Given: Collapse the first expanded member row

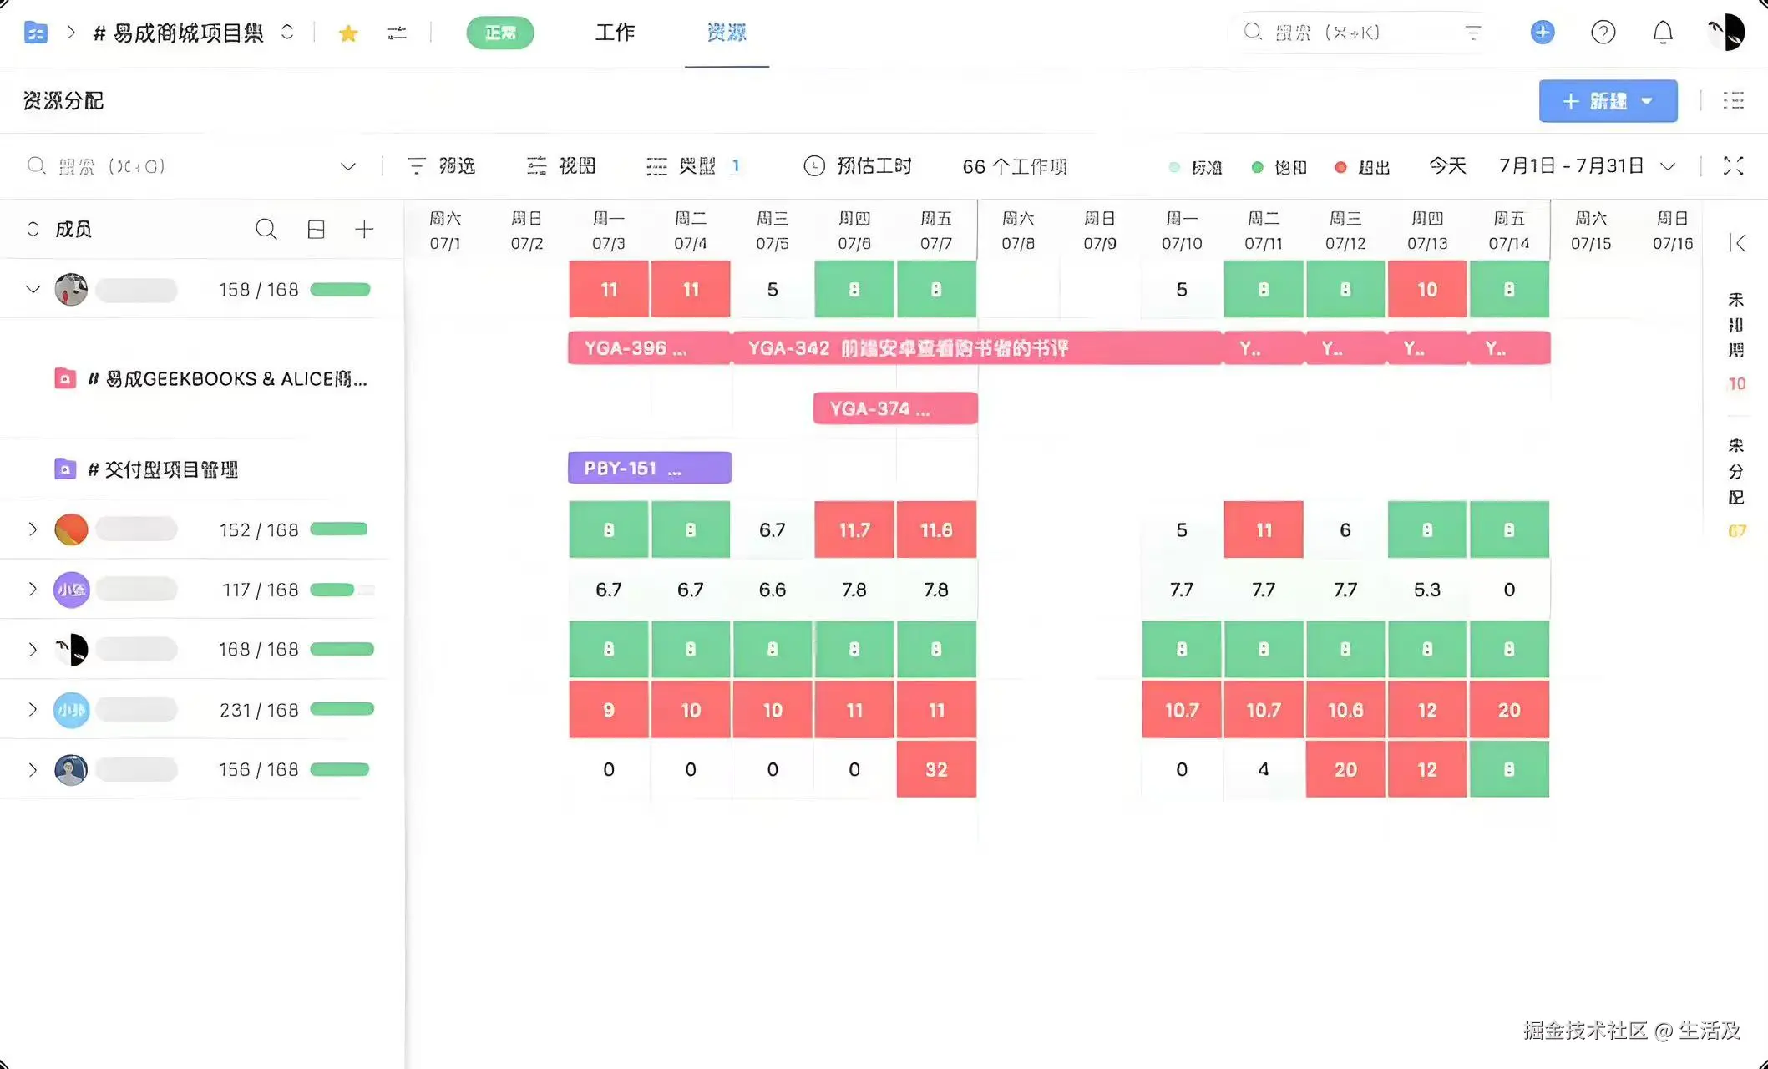Looking at the screenshot, I should coord(33,290).
